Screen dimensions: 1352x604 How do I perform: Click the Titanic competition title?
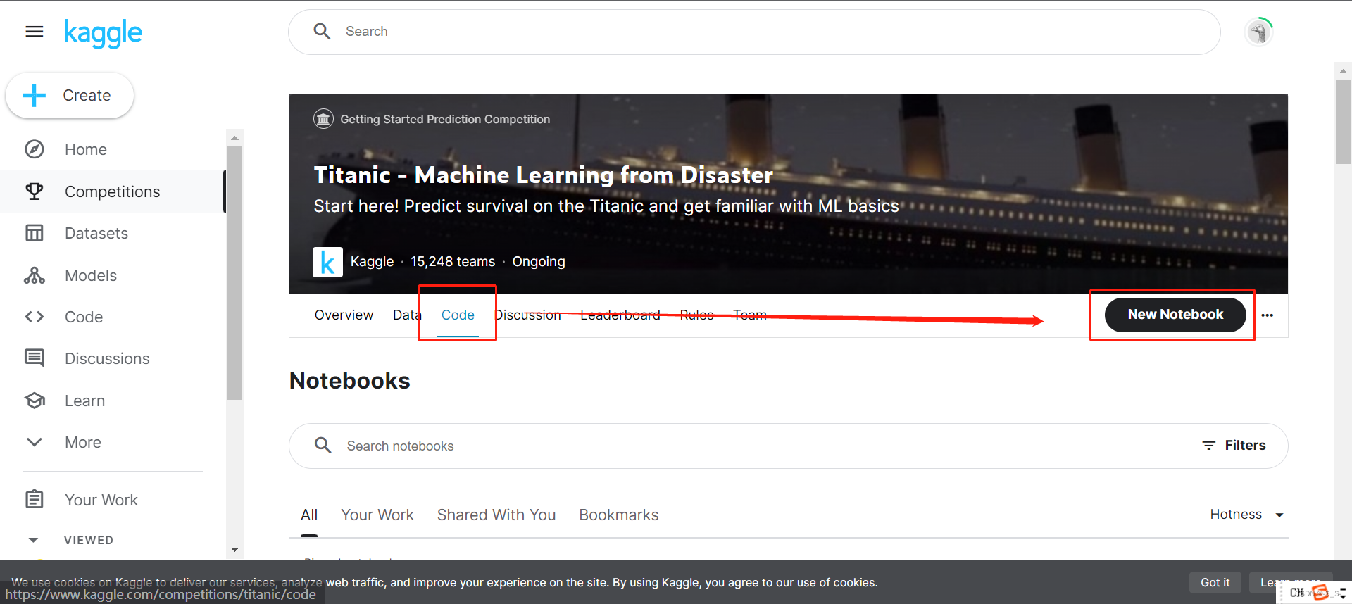click(x=544, y=175)
